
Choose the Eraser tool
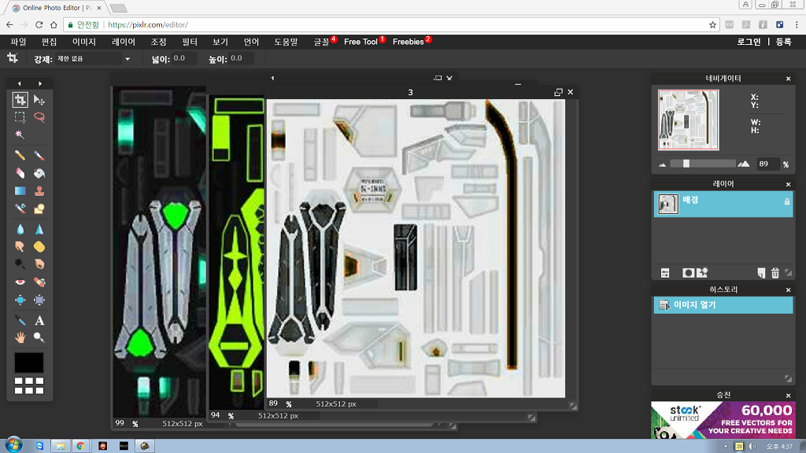point(20,173)
